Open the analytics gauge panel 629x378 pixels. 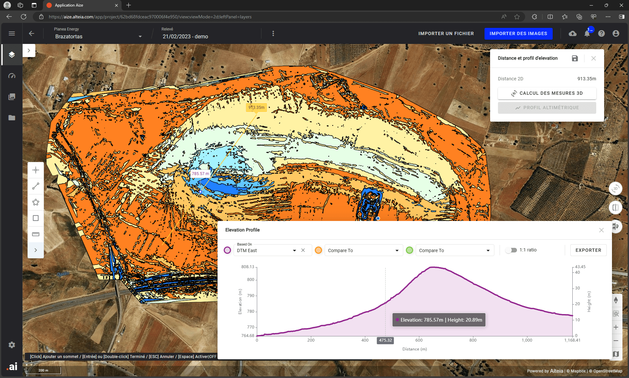tap(12, 76)
